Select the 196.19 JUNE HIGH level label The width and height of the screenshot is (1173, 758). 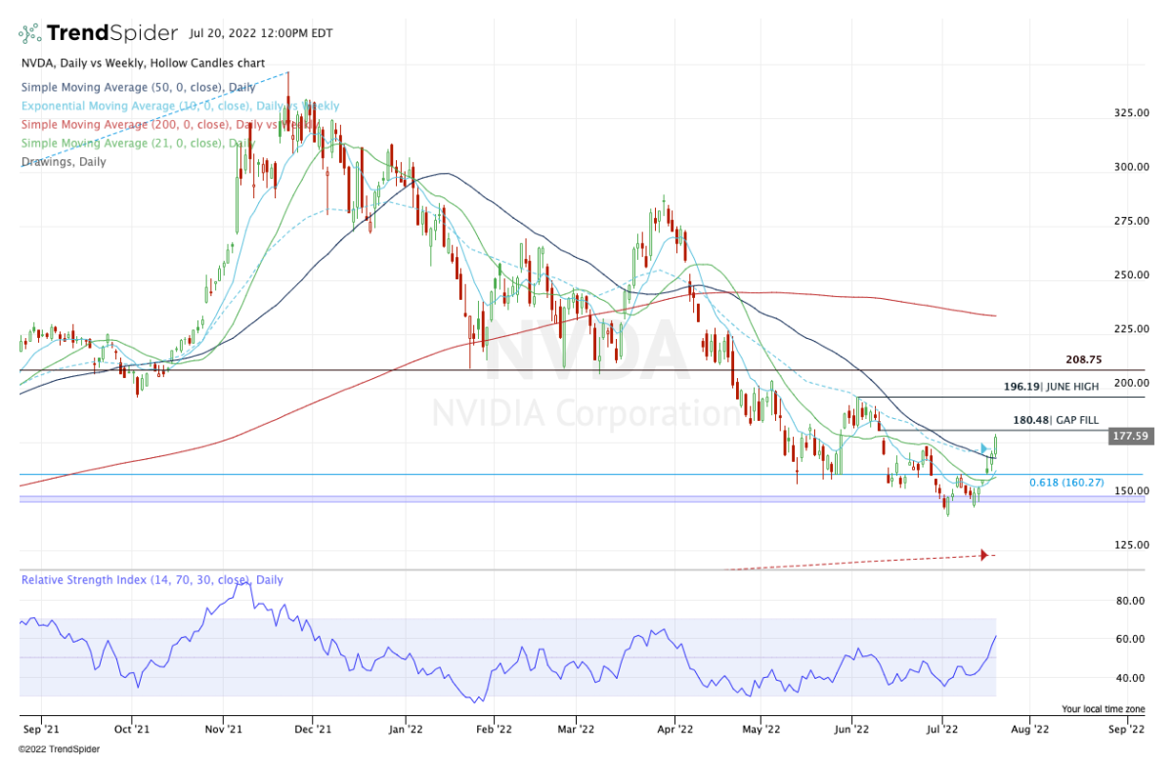(1051, 387)
